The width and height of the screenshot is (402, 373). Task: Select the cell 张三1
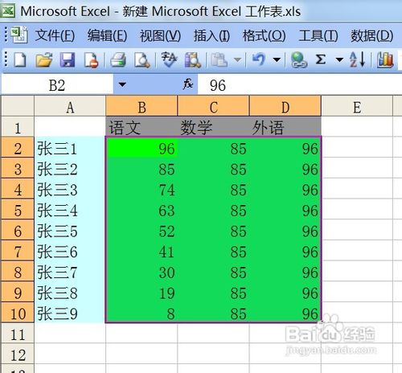70,148
